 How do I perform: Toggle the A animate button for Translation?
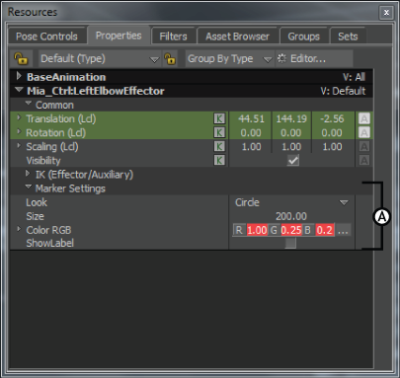pyautogui.click(x=364, y=118)
